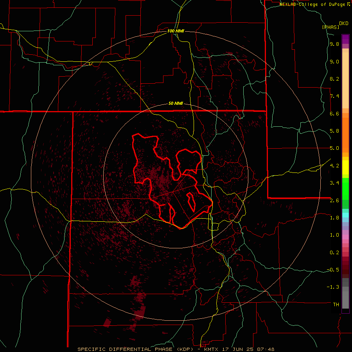Screen dimensions: 352x352
Task: Select the 9.0 scale value
Action: 334,62
